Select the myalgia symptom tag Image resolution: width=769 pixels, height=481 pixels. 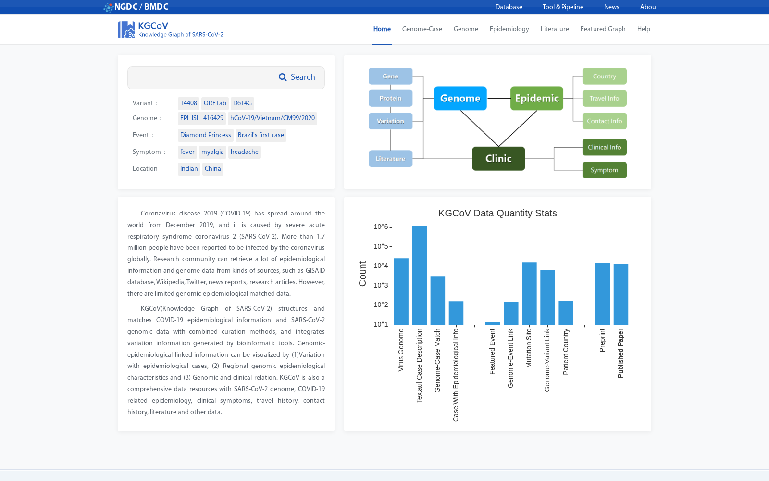(x=212, y=152)
